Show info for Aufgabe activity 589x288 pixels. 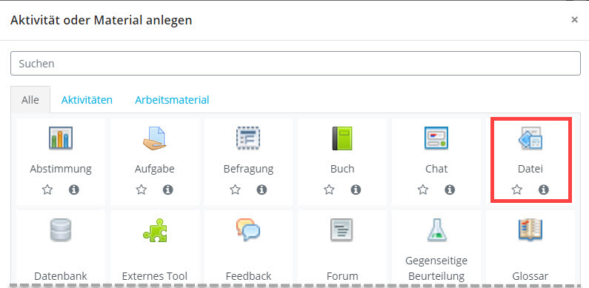[168, 190]
